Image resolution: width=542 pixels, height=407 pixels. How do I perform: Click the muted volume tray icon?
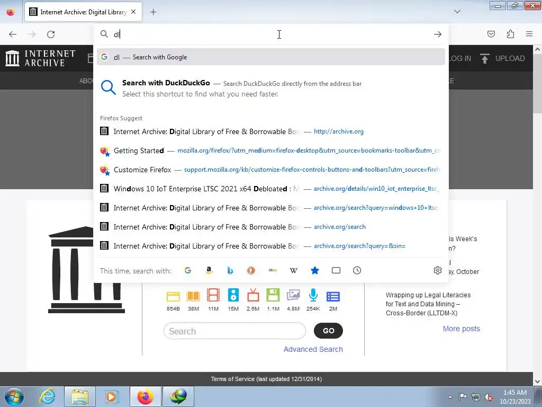click(x=489, y=397)
